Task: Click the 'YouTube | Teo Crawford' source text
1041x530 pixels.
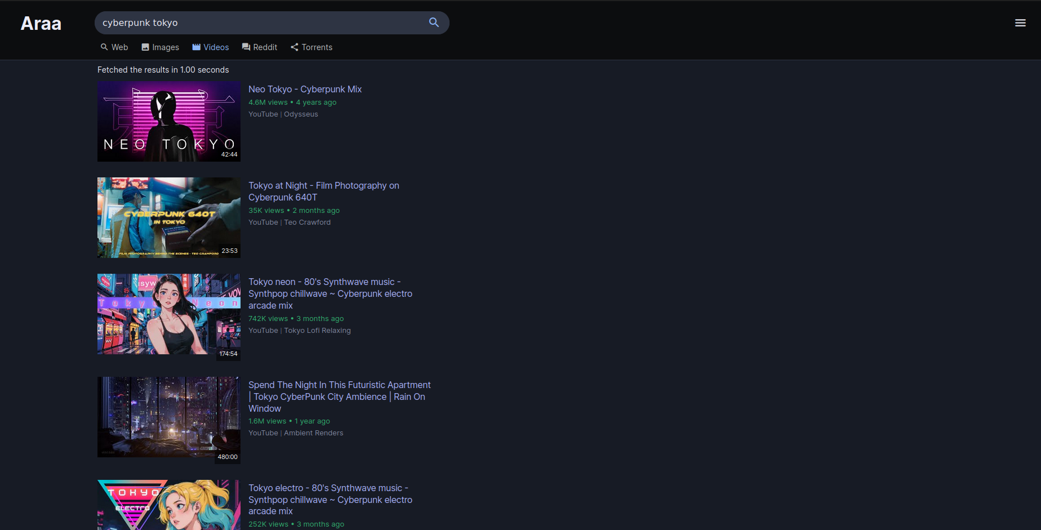Action: [290, 222]
